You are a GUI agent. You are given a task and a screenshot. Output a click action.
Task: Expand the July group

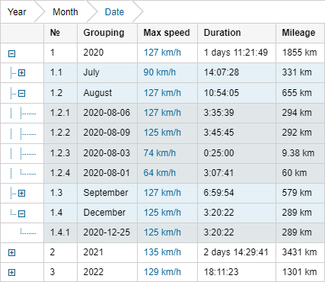22,73
